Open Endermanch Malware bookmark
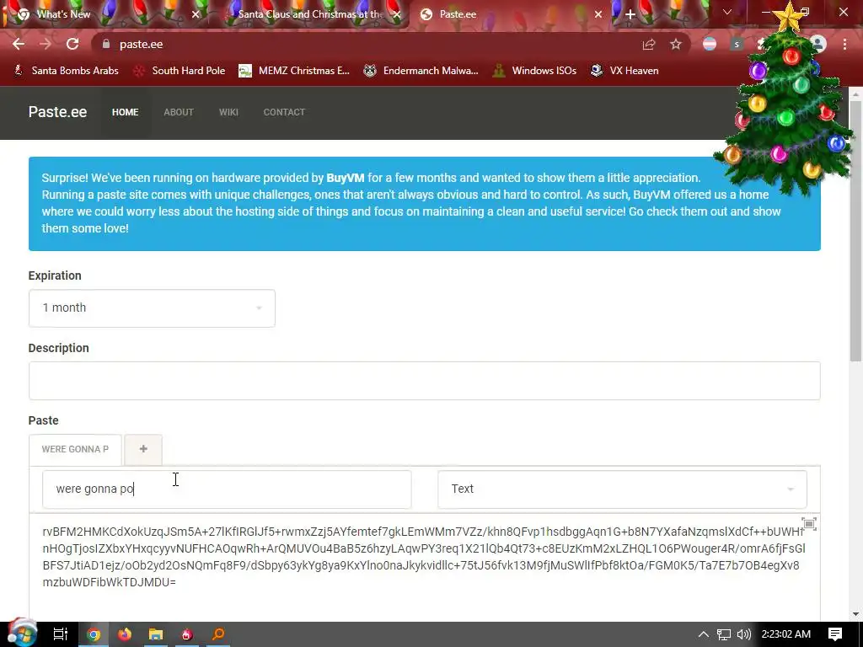Viewport: 863px width, 647px height. (x=421, y=71)
